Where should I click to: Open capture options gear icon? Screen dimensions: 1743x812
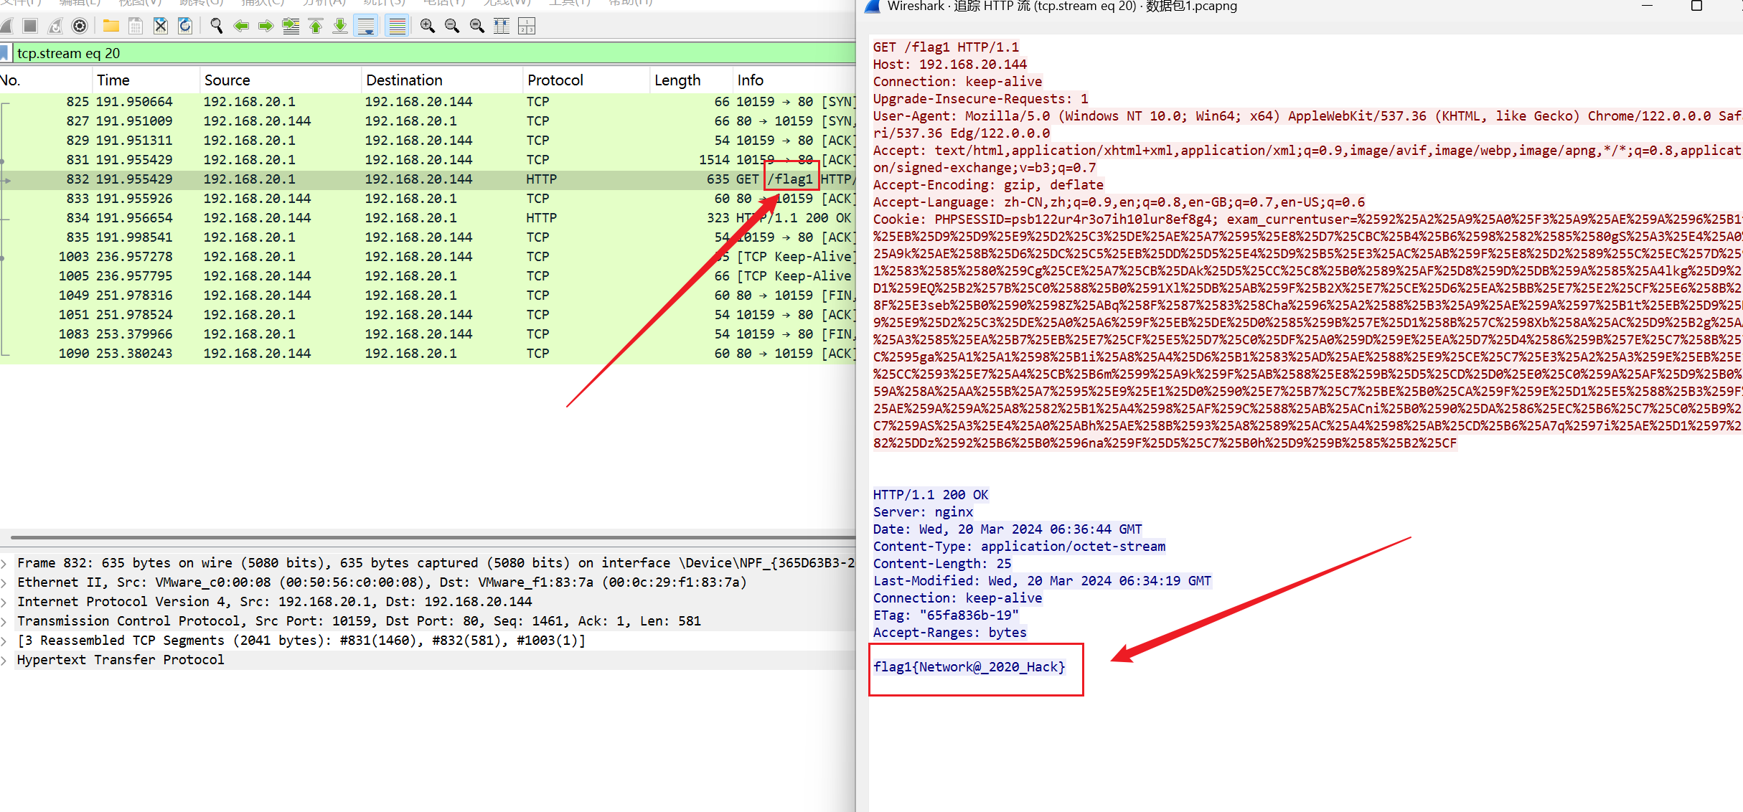pos(80,27)
